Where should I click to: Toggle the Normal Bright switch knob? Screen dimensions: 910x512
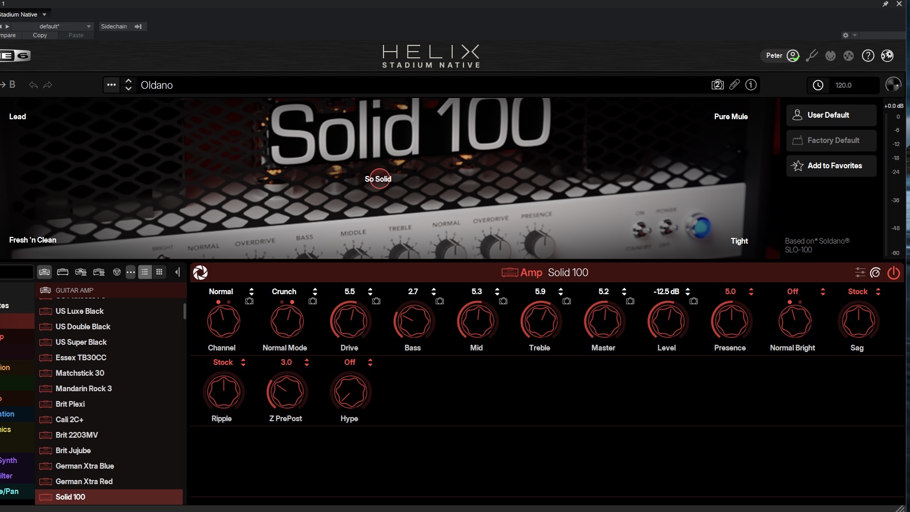[x=795, y=321]
